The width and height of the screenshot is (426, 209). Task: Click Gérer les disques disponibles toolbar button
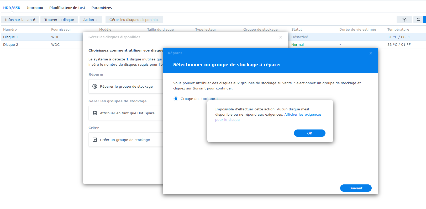pos(134,20)
